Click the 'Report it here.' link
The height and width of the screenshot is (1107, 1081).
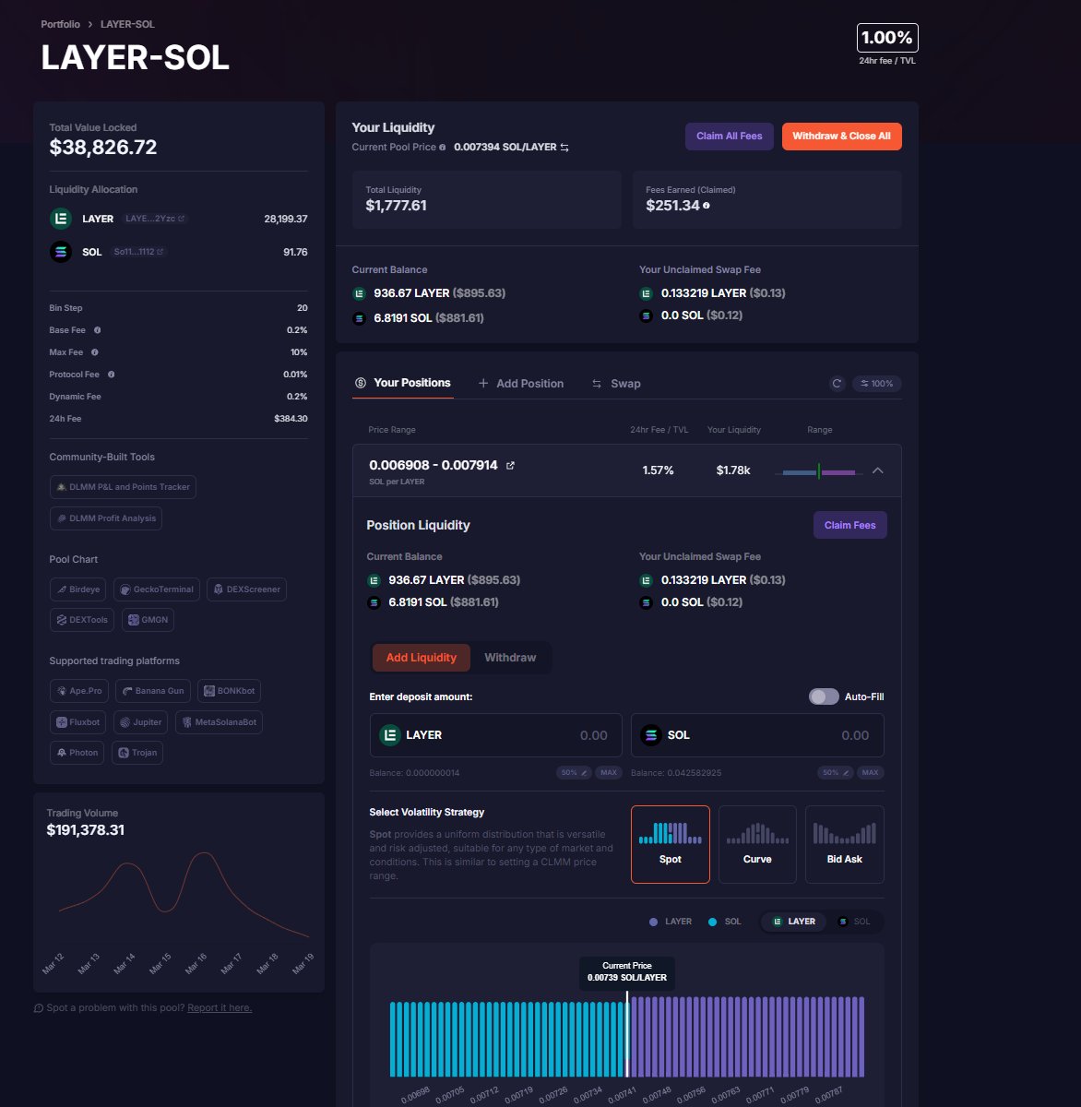220,1008
